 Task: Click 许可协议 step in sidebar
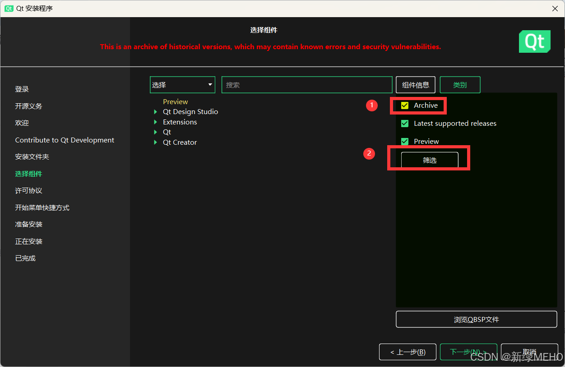pyautogui.click(x=29, y=191)
